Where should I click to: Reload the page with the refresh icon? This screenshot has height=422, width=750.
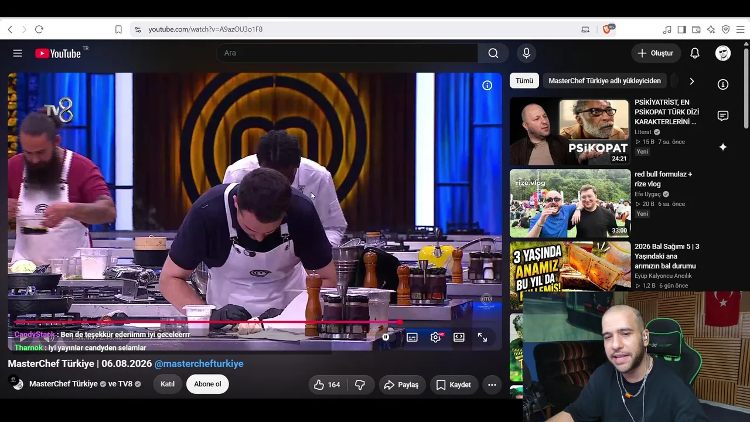(x=39, y=29)
